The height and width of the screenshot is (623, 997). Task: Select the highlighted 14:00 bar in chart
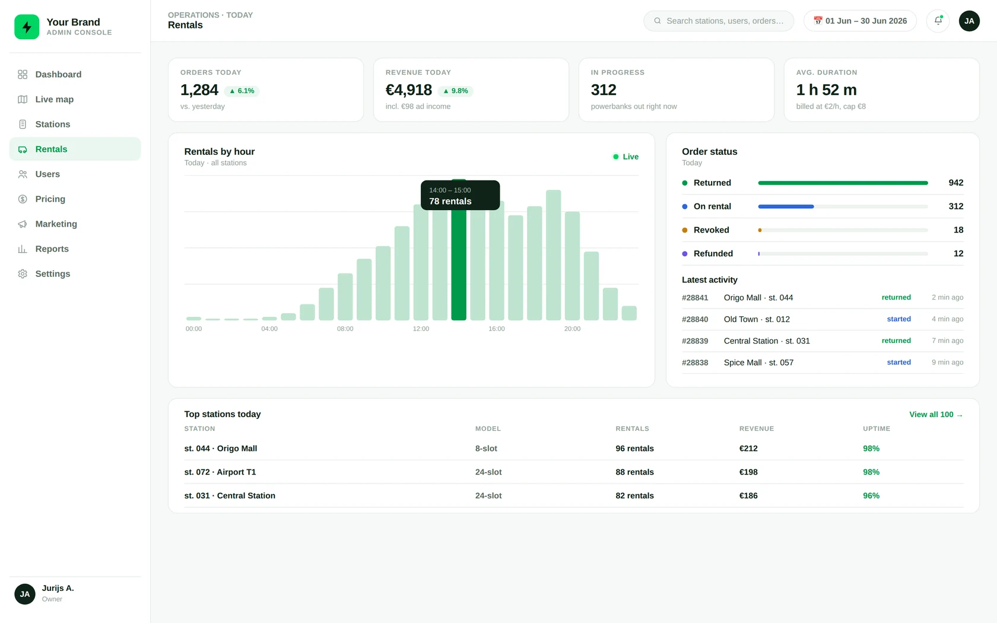coord(459,250)
